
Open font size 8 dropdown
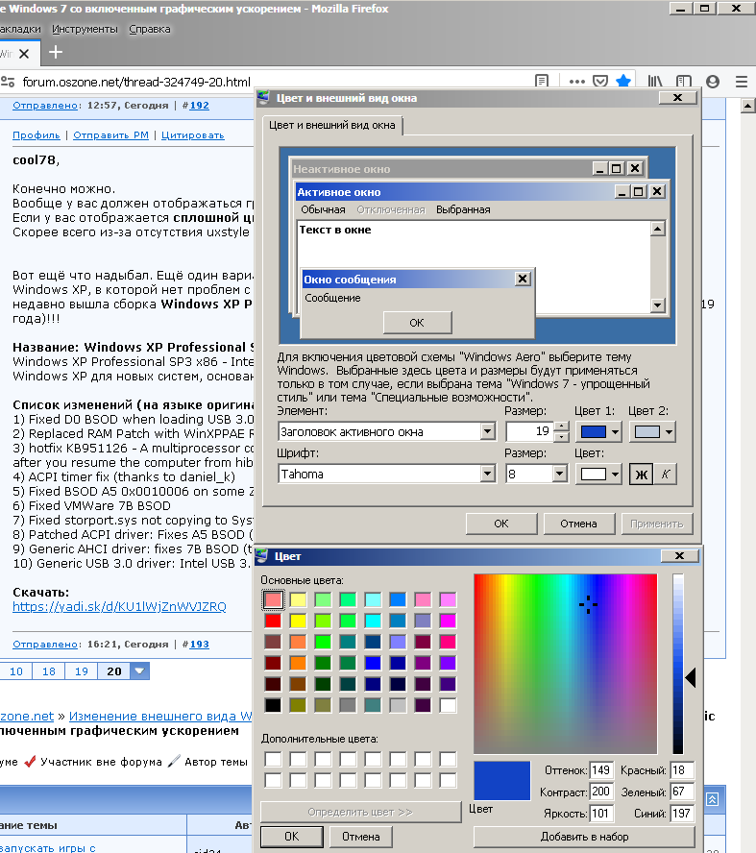point(560,474)
